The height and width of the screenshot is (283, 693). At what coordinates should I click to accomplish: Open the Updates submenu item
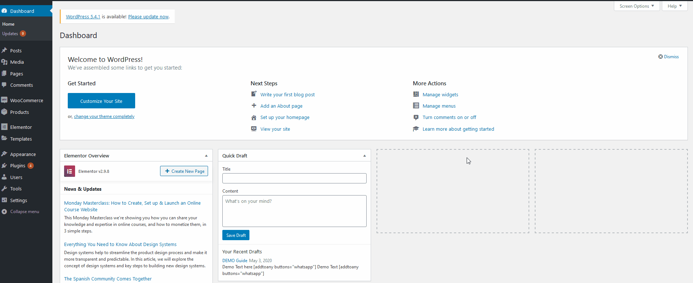tap(10, 34)
